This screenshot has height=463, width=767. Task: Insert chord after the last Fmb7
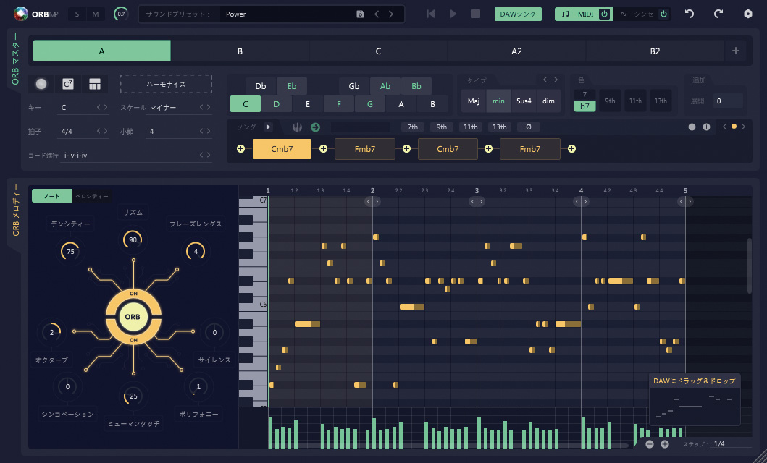coord(571,149)
